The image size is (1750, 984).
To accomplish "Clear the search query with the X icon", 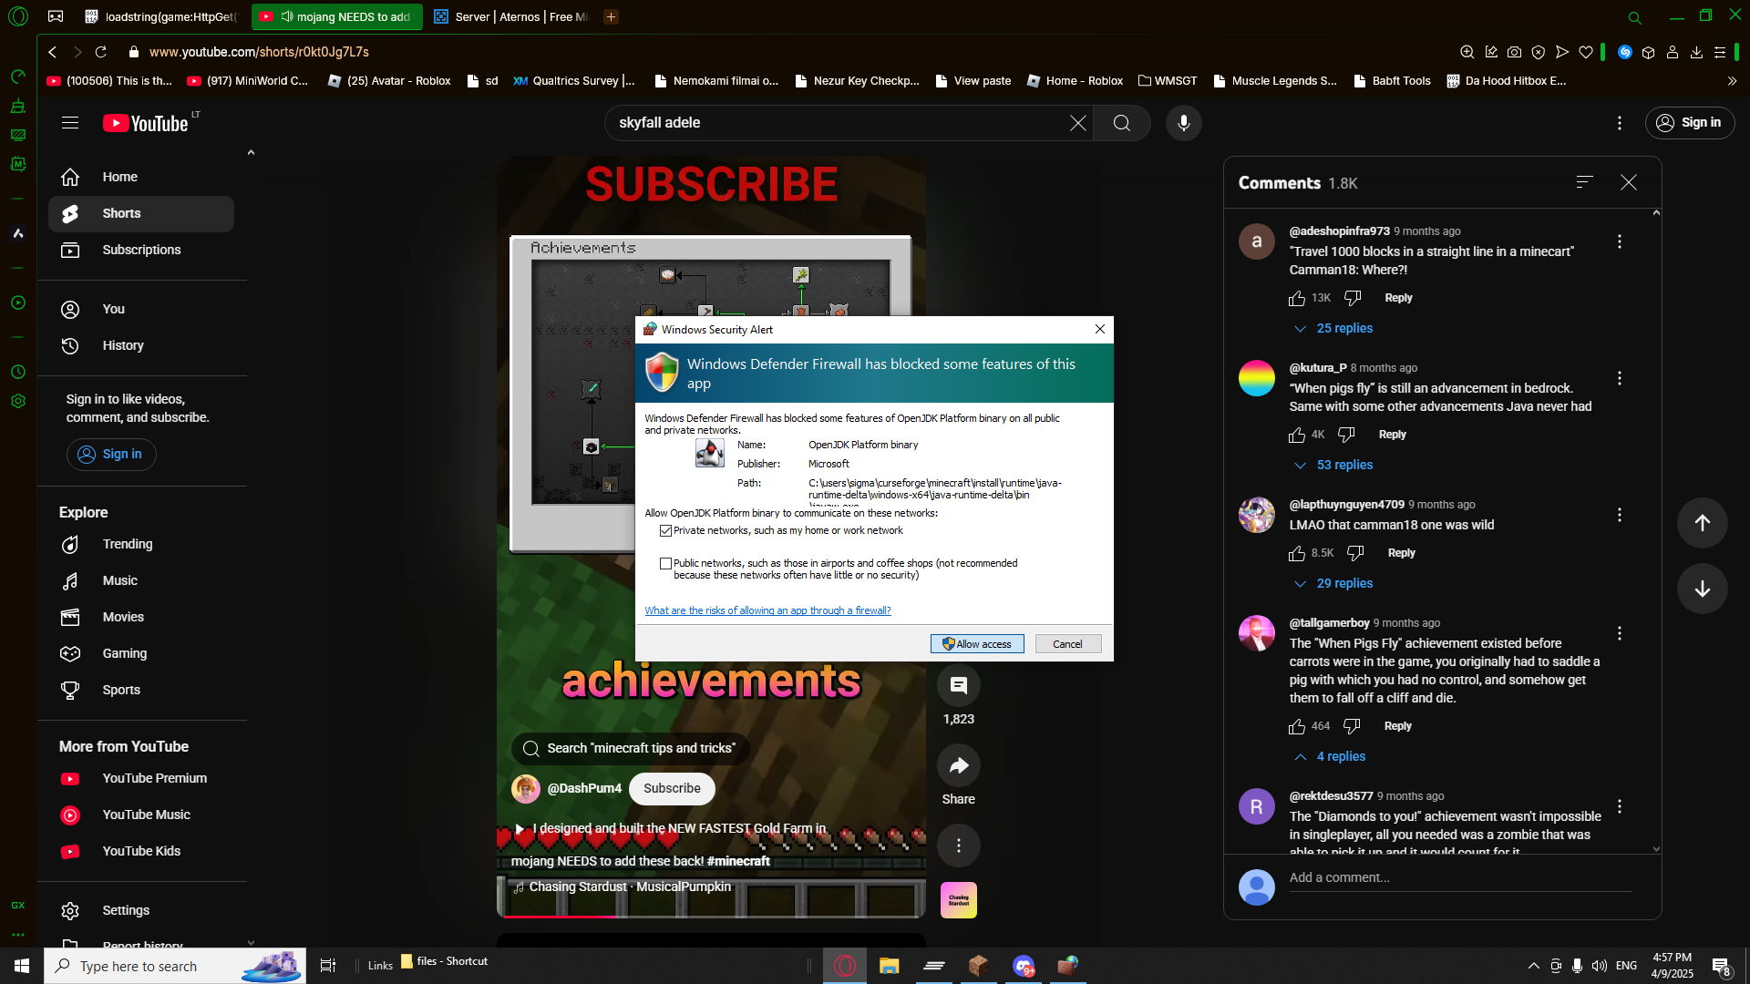I will 1077,123.
